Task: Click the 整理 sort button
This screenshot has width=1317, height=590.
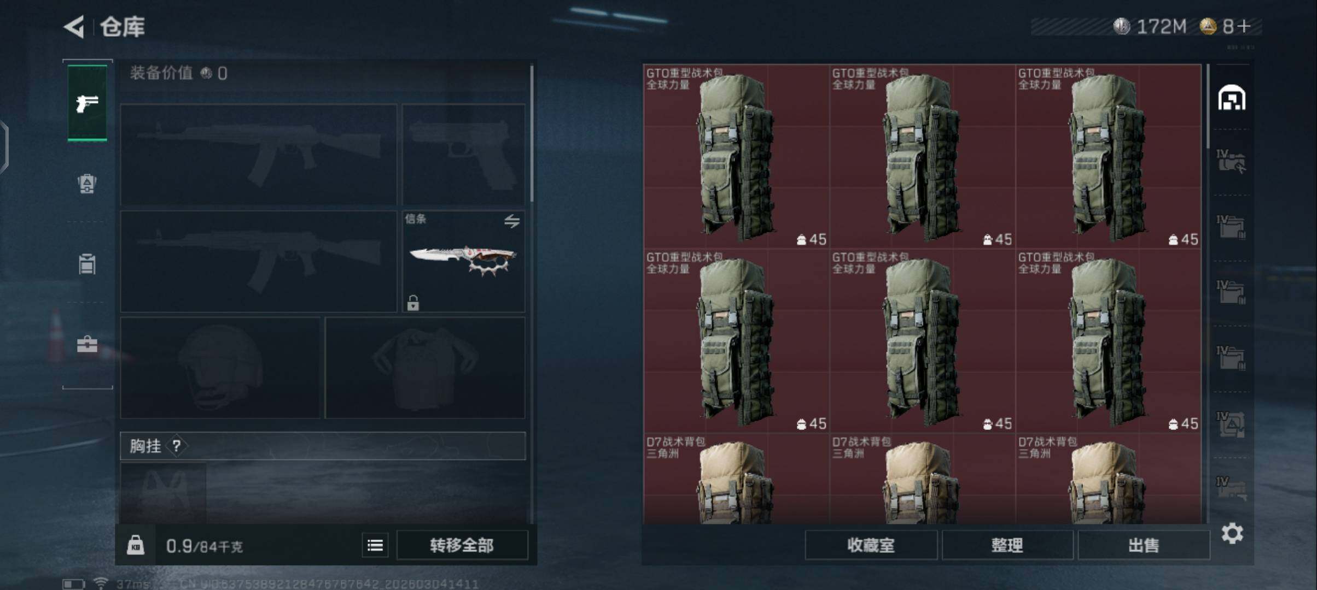Action: tap(1007, 545)
